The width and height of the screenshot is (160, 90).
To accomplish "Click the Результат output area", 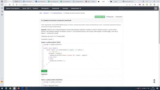I will tap(81, 76).
